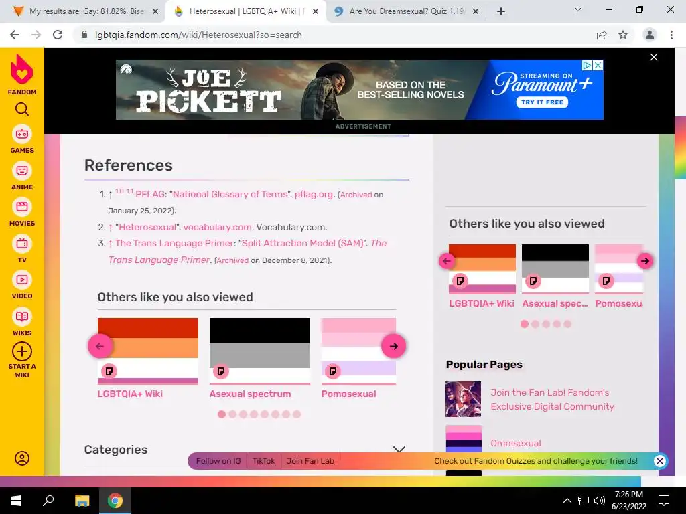Open Windows taskbar search
This screenshot has height=514, width=686.
coord(48,501)
